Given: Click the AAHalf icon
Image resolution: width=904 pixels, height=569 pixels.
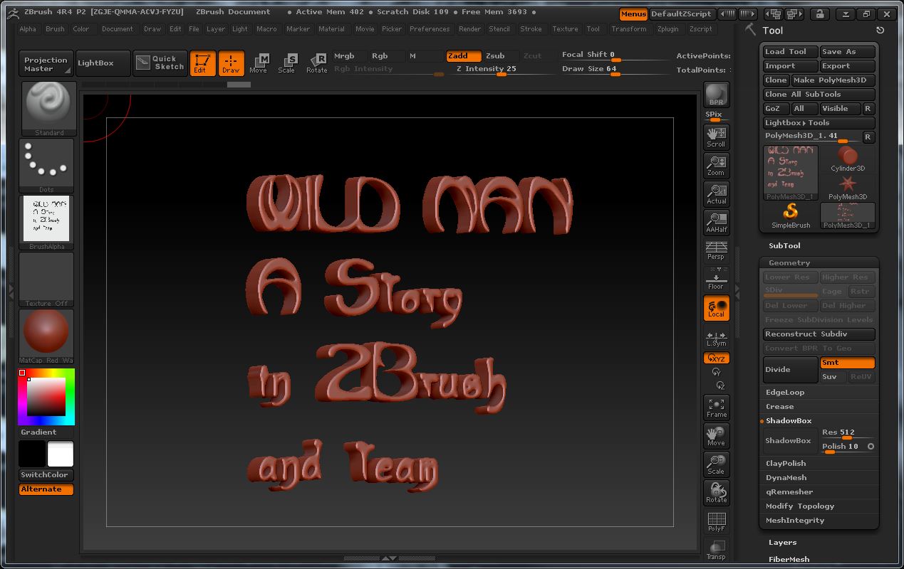Looking at the screenshot, I should click(x=716, y=223).
